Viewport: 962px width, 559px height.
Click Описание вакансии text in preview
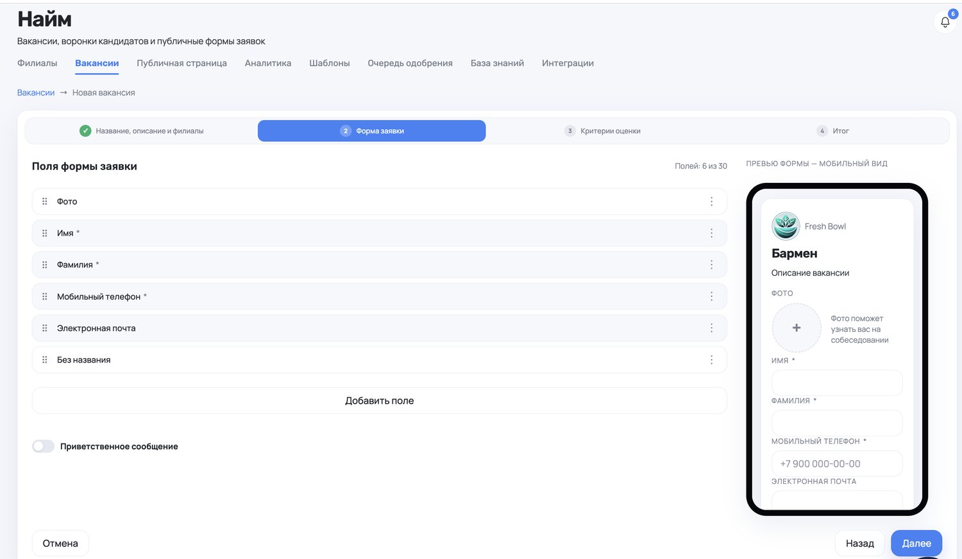click(810, 273)
